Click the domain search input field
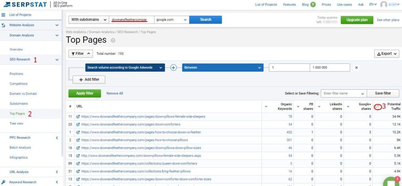402x186 pixels. point(132,20)
